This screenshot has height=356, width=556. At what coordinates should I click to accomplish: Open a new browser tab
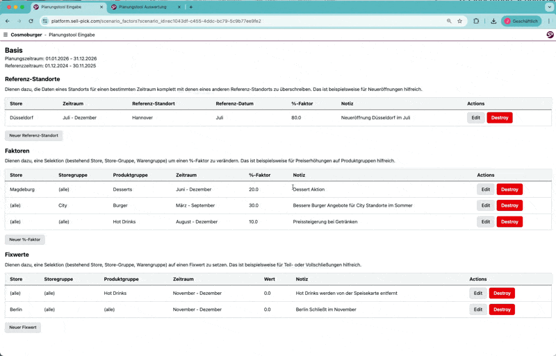click(x=191, y=7)
